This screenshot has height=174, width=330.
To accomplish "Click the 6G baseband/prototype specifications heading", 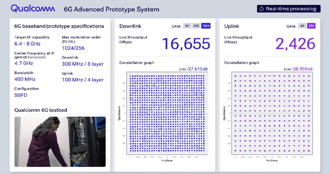I will tap(59, 26).
